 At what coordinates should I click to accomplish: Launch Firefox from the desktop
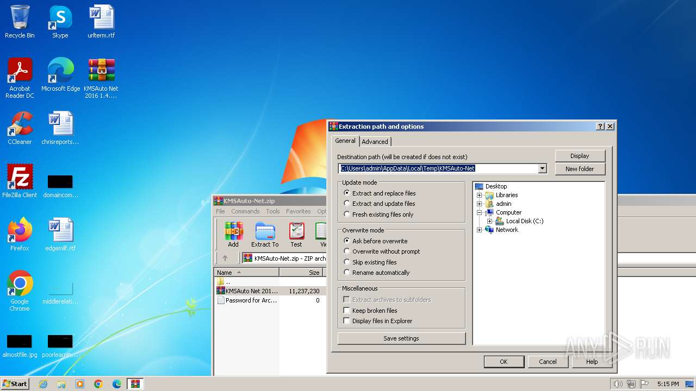pos(20,235)
